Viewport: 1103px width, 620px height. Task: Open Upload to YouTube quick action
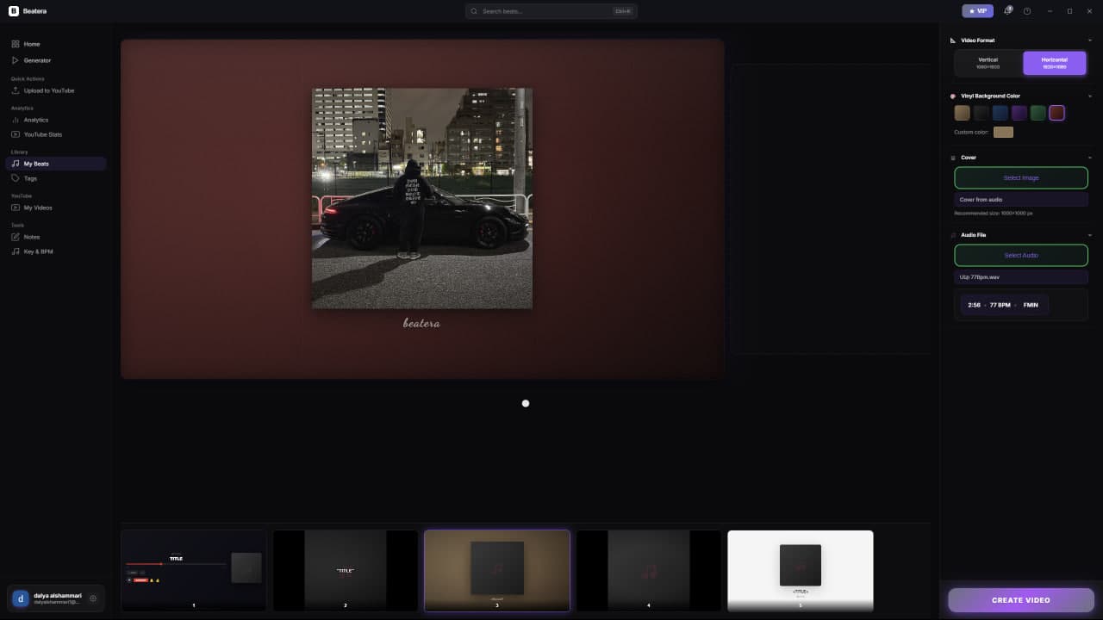pyautogui.click(x=47, y=90)
